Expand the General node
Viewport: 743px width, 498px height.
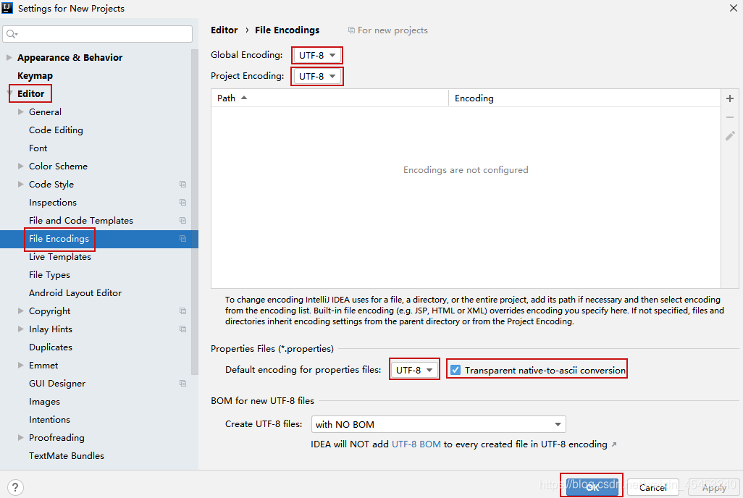(20, 111)
